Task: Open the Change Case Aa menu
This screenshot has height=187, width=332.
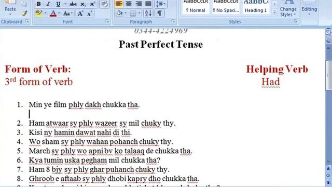Action: click(67, 14)
